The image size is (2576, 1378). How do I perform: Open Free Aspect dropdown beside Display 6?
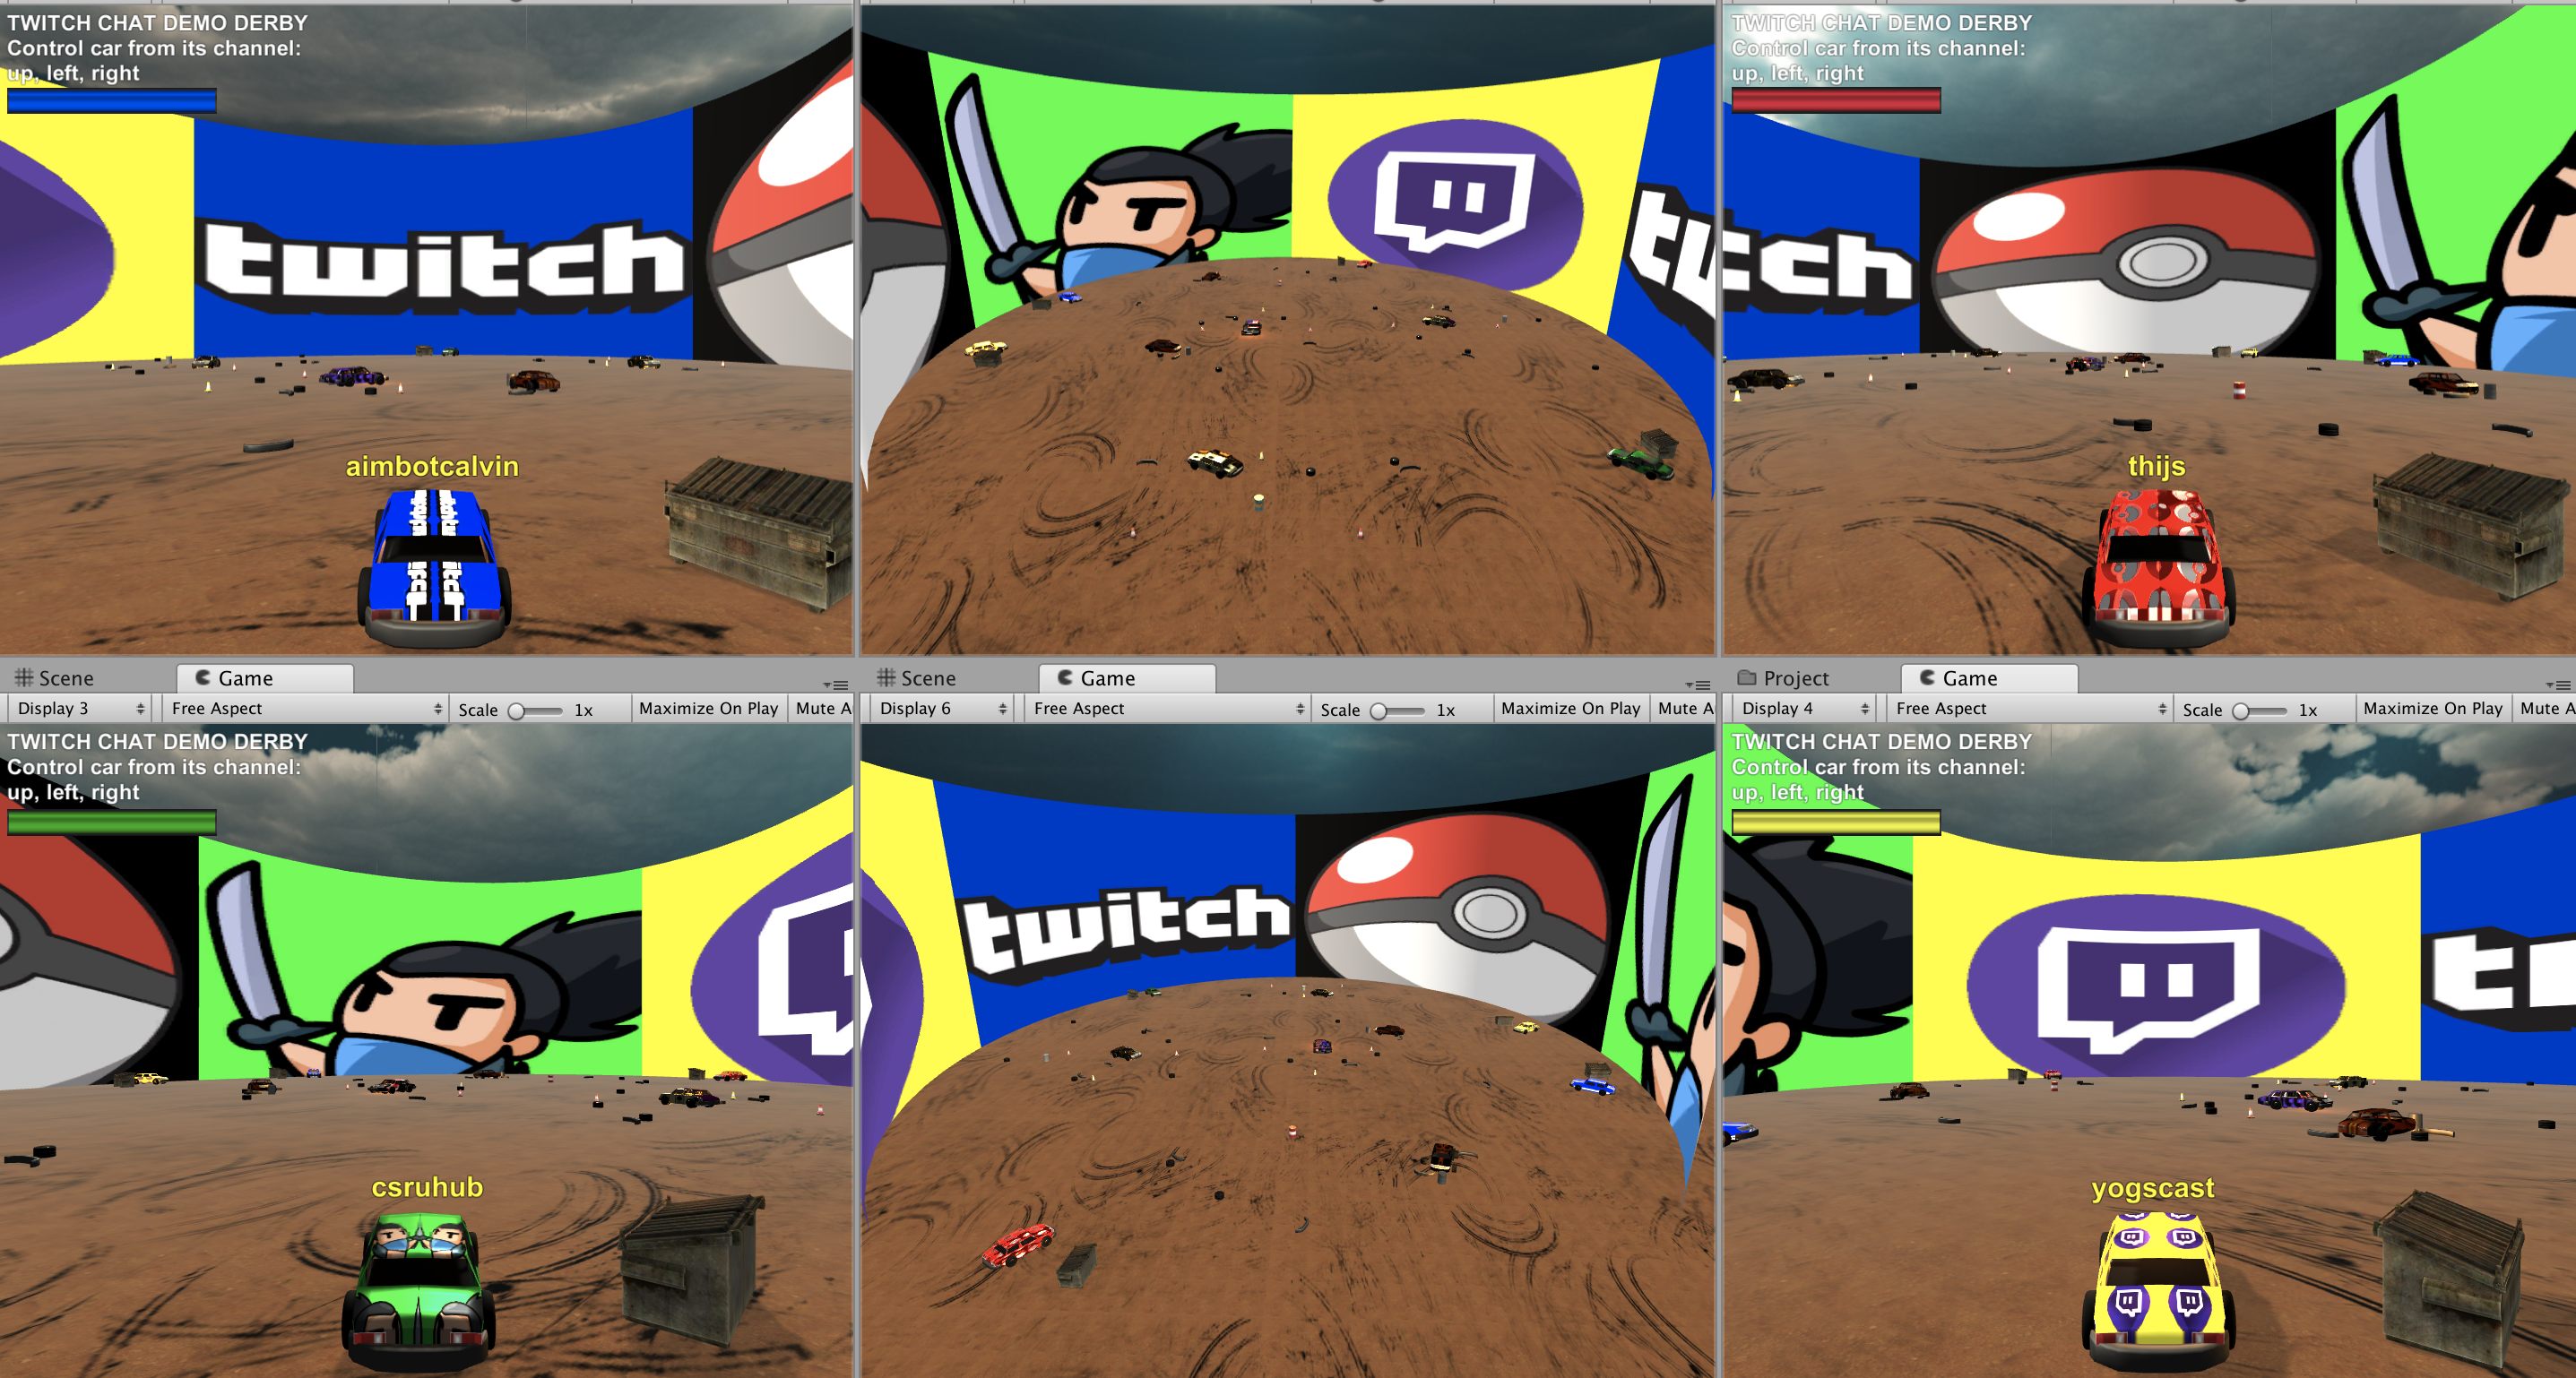tap(1167, 709)
